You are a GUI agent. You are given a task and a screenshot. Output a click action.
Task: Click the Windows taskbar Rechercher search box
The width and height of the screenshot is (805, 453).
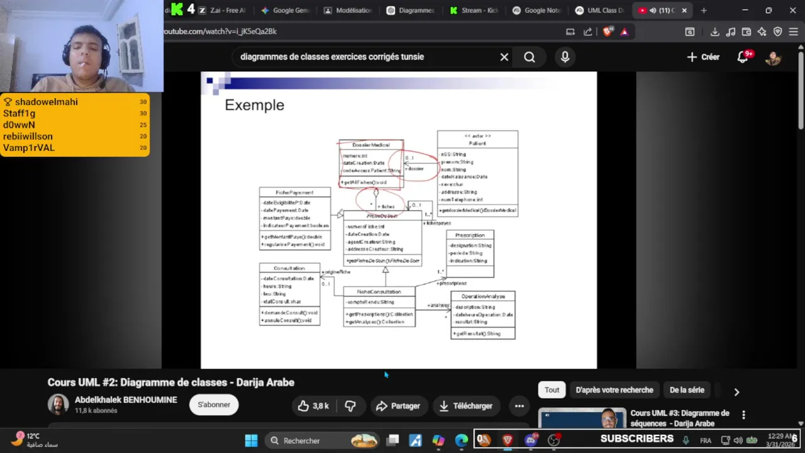coord(323,440)
